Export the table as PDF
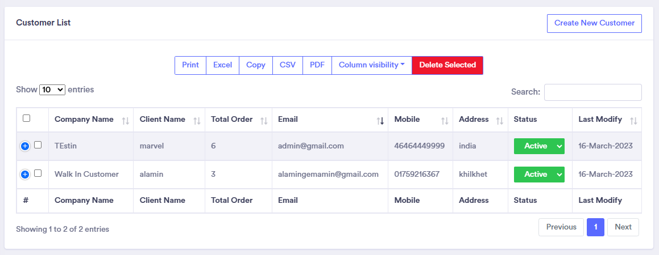This screenshot has height=255, width=659. point(317,65)
